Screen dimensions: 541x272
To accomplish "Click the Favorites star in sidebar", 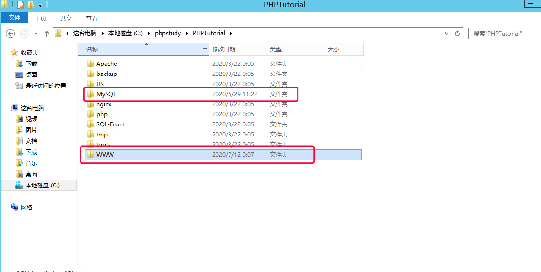I will [14, 53].
